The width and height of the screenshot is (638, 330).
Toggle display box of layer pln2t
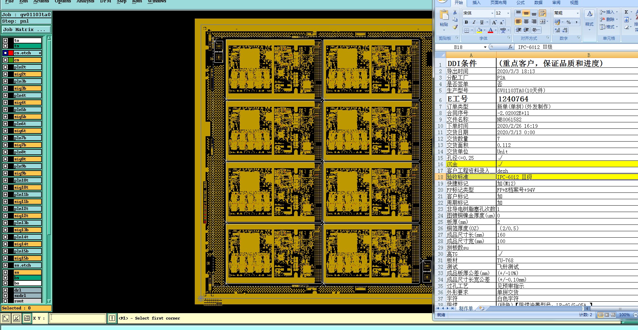tap(5, 67)
